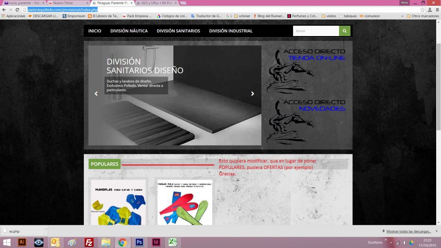Reload the page with refresh icon
Image resolution: width=441 pixels, height=248 pixels.
[17, 10]
